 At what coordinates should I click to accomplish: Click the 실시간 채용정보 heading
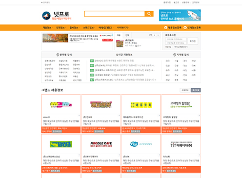124,55
